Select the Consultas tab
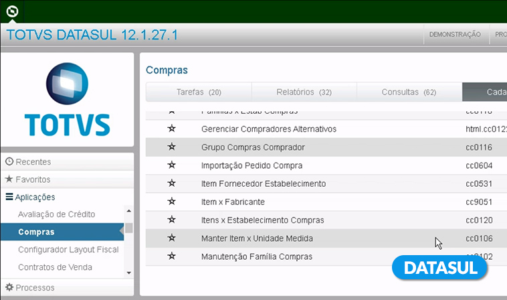 409,92
